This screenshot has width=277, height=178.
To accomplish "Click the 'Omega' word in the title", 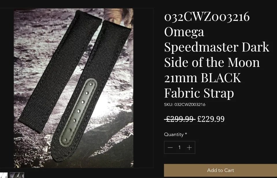I will [184, 32].
